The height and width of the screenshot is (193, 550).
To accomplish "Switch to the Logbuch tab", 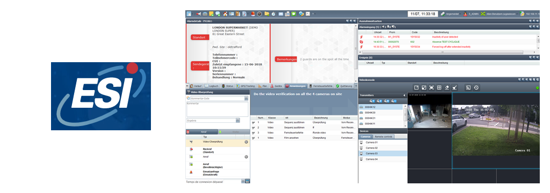I will [212, 86].
